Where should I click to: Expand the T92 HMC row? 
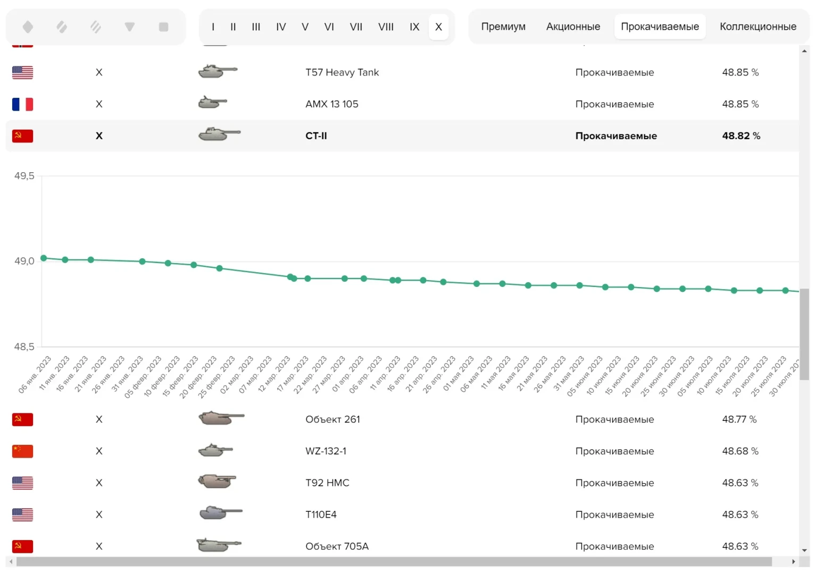click(x=327, y=483)
